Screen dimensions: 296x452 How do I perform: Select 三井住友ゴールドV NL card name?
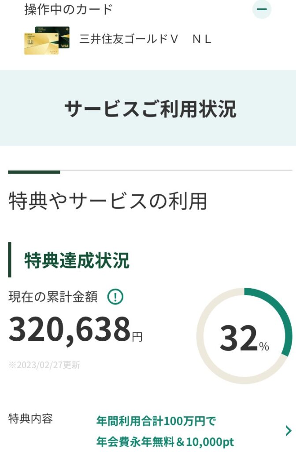(145, 39)
